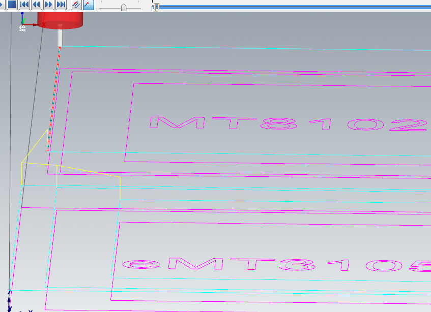Screen dimensions: 431x312
Task: Toggle the trace toolpath display icon
Action: [x=76, y=5]
